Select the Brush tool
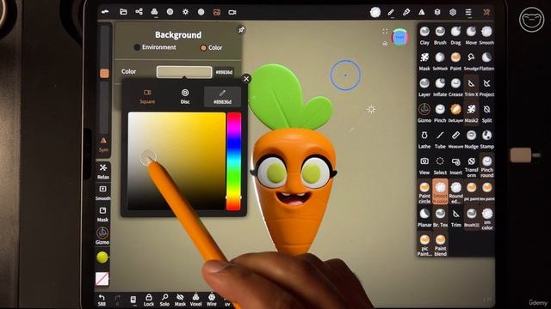The height and width of the screenshot is (309, 551). pos(440,36)
